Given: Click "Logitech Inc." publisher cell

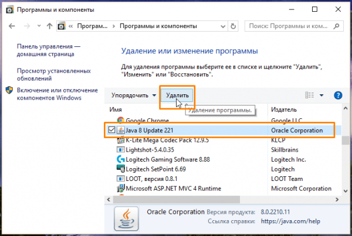Looking at the screenshot, I should point(289,159).
